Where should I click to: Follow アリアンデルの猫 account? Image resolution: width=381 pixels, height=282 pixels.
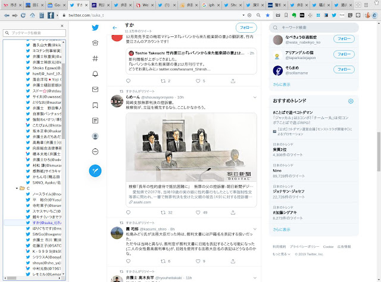coord(344,54)
